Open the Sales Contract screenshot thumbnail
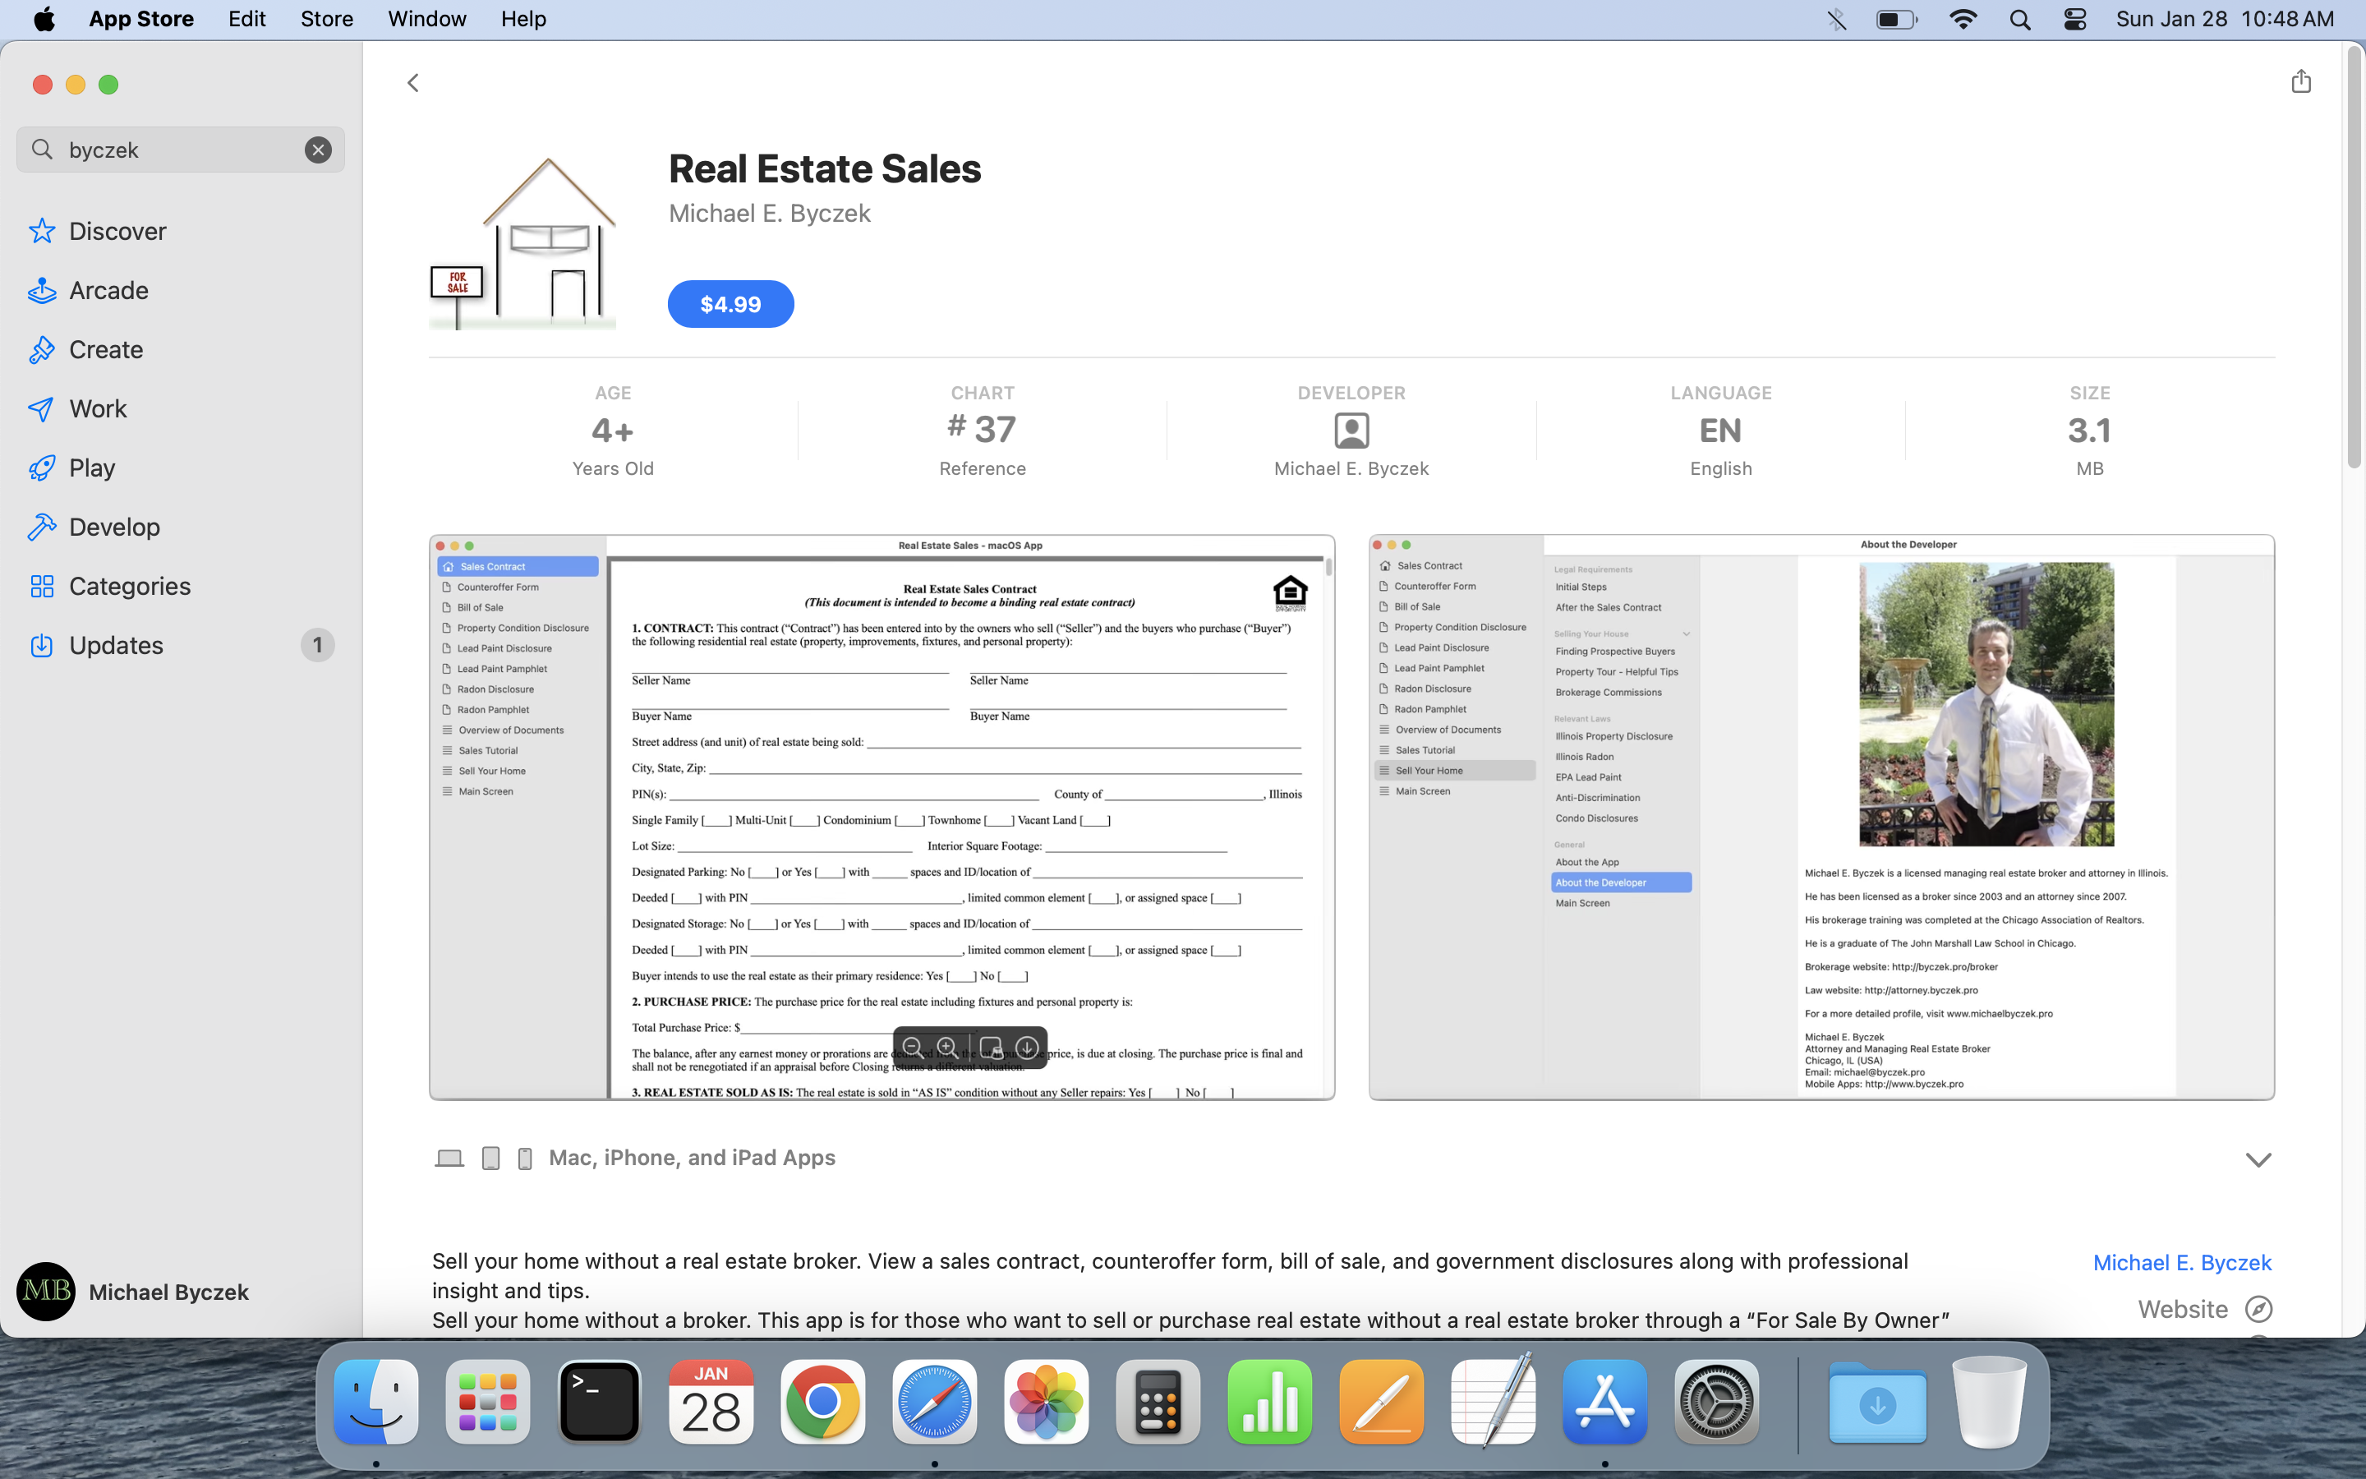This screenshot has width=2366, height=1479. (881, 817)
